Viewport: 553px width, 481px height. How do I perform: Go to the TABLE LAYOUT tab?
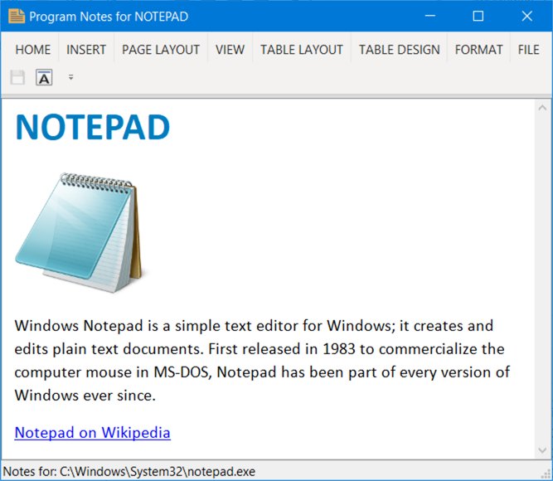tap(301, 50)
